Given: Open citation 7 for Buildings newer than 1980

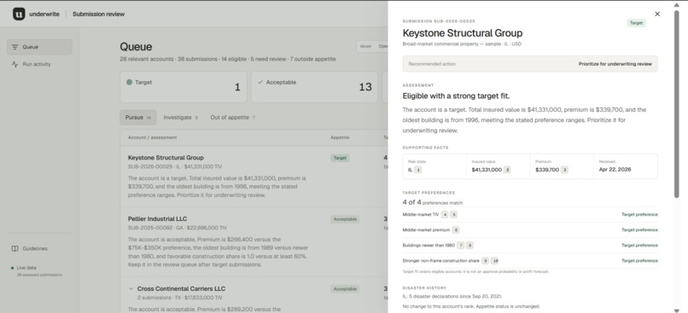Looking at the screenshot, I should (461, 246).
